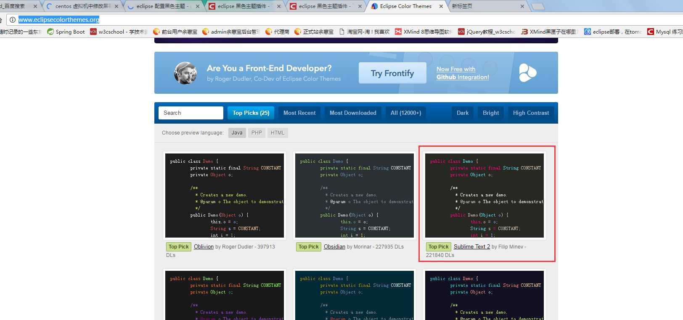Viewport: 683px width, 320px height.
Task: Click the 'by Morinar - 227935 DLs' text
Action: (x=375, y=247)
